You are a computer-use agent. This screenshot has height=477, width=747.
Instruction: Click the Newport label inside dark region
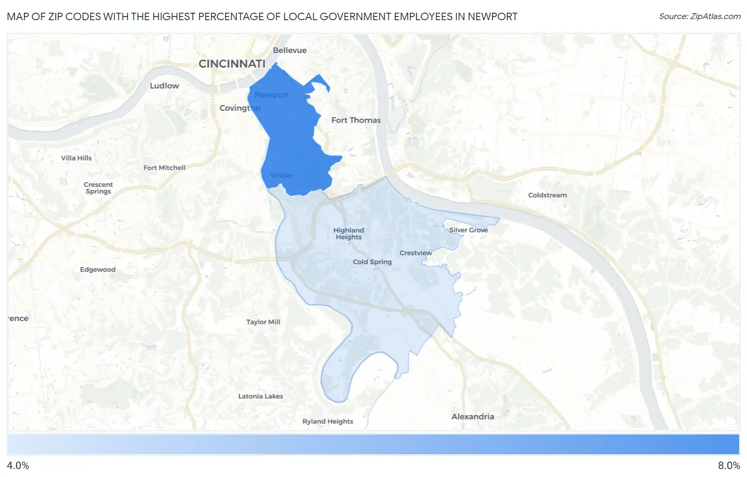tap(271, 95)
